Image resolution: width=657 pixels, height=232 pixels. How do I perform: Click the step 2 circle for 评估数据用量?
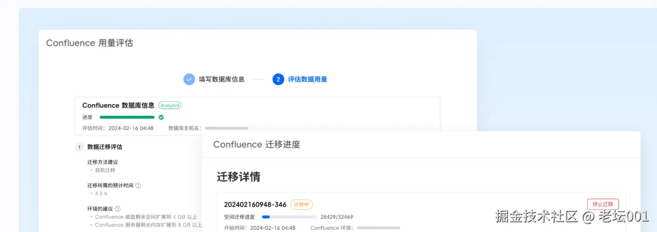278,79
